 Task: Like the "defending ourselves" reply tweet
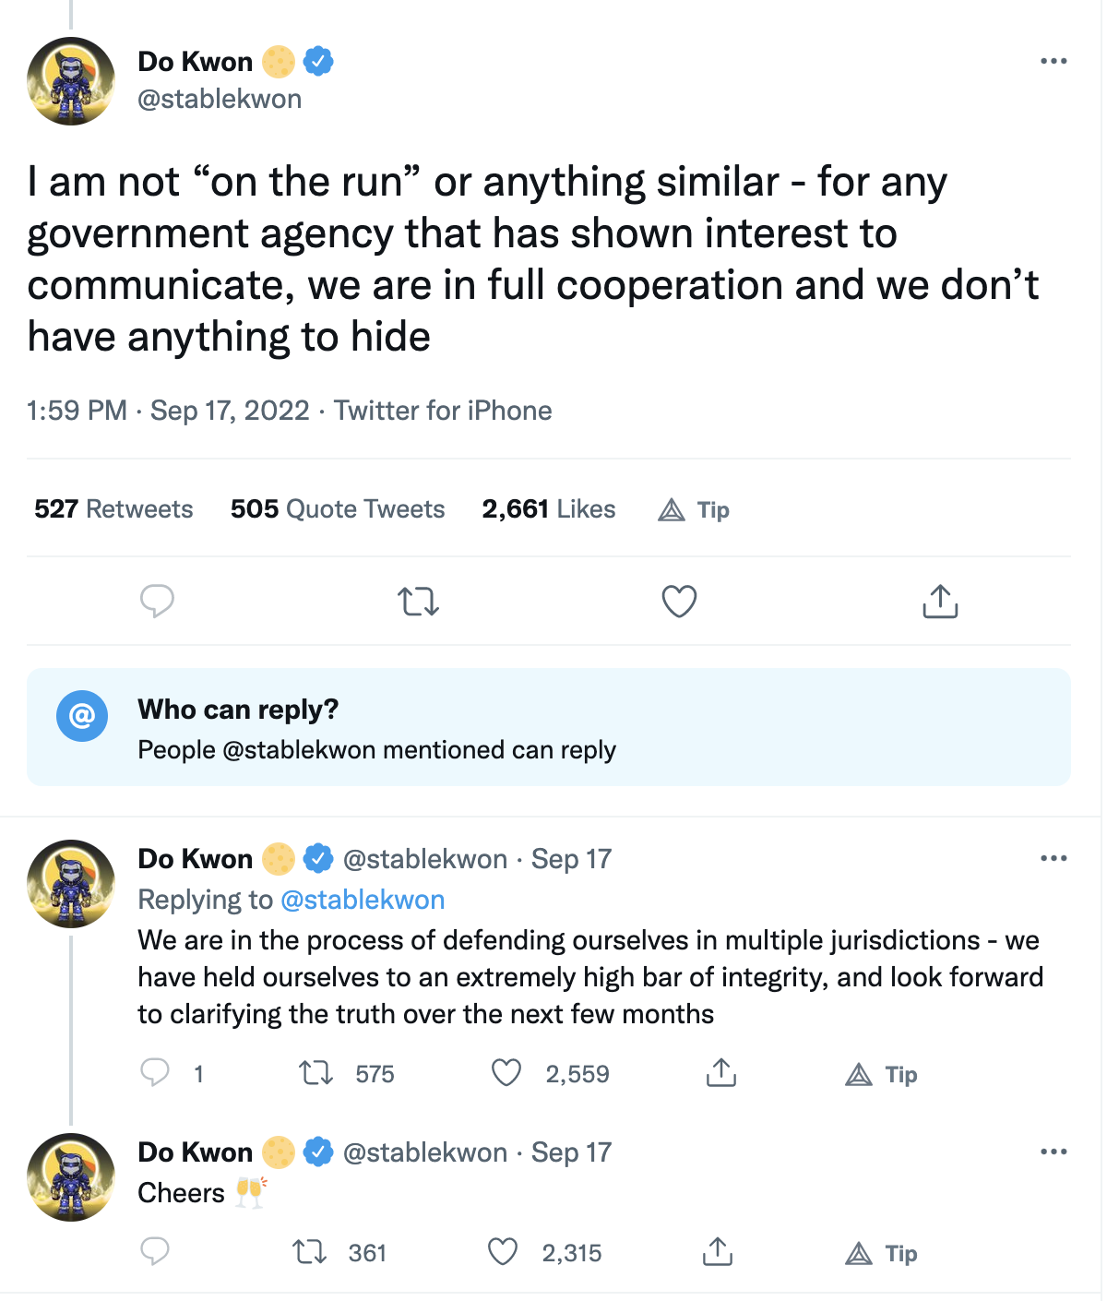click(506, 1073)
